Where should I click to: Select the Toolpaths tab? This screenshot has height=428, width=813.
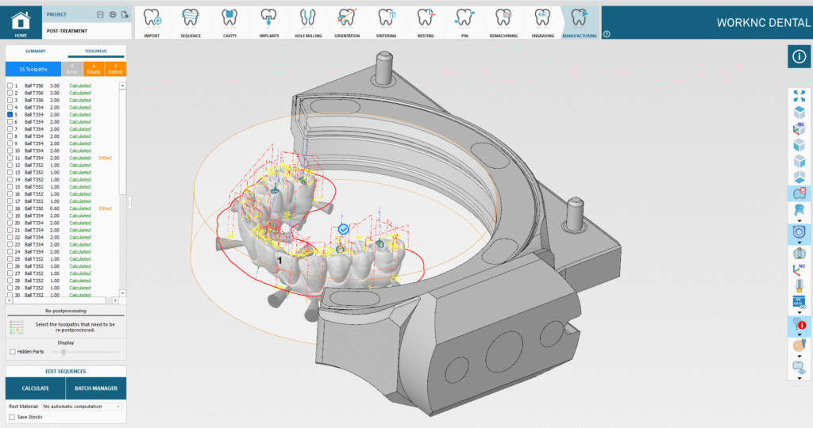[96, 52]
